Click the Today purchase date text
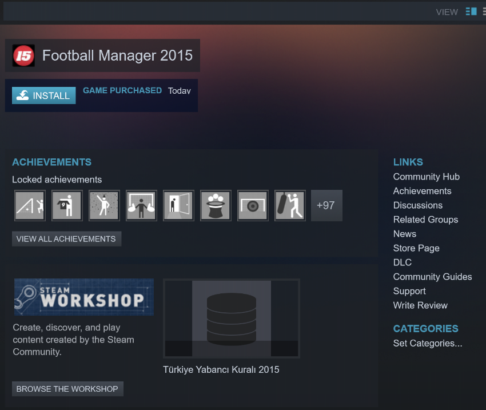The width and height of the screenshot is (486, 410). point(179,91)
